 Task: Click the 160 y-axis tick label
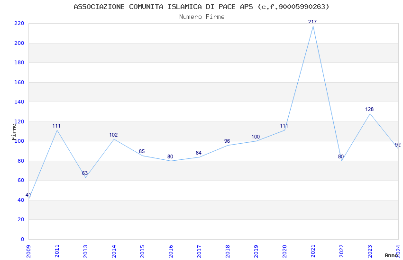click(x=19, y=82)
